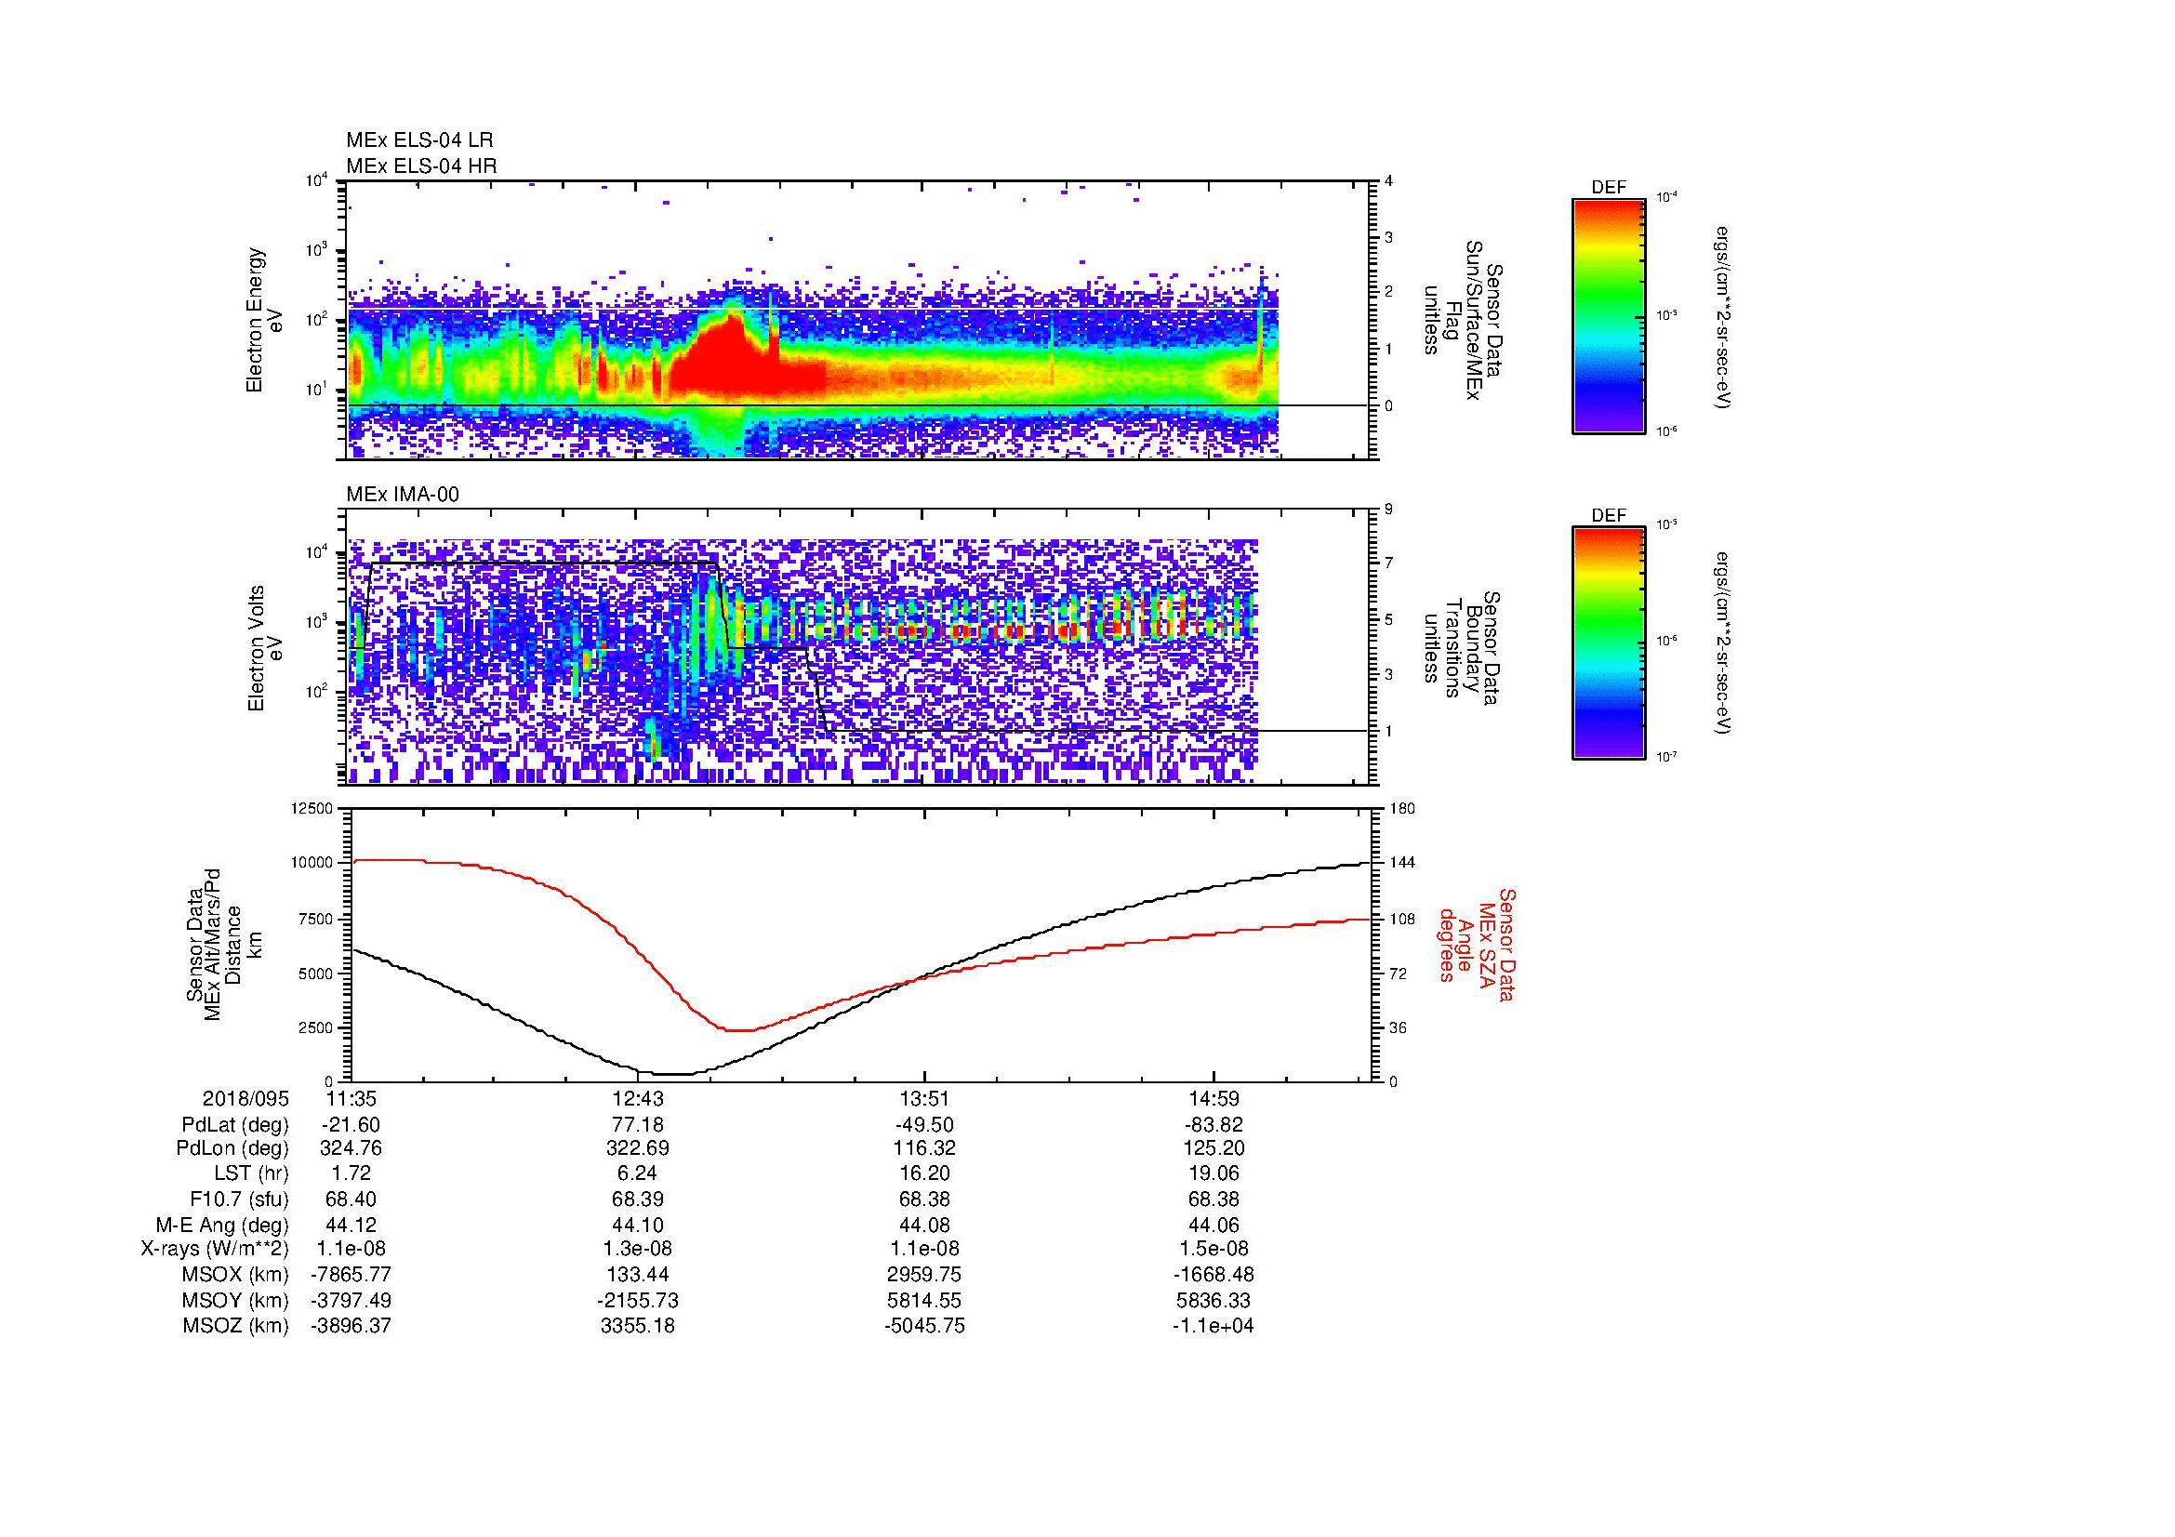Click the 'MEx ELS-04 LR' plot title
This screenshot has height=1537, width=2175.
418,140
